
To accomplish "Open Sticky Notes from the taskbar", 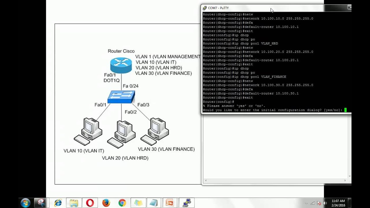I will coord(138,203).
